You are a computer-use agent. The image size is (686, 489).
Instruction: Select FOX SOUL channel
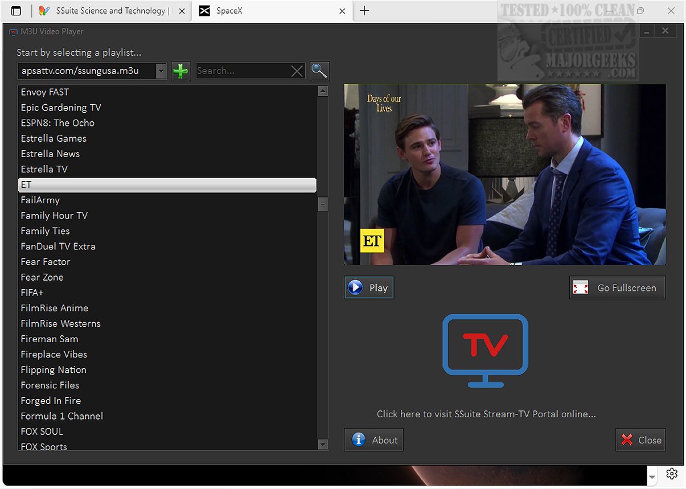pyautogui.click(x=167, y=432)
